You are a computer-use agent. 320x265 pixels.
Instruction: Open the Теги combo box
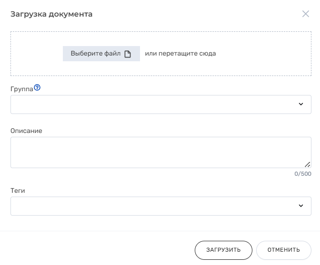(x=152, y=206)
